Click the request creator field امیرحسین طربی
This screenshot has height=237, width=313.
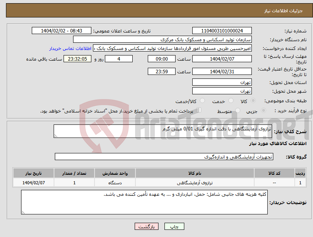coord(172,48)
